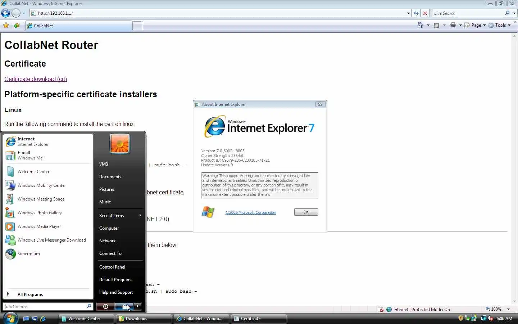Image resolution: width=518 pixels, height=324 pixels.
Task: Open the Live Search provider dropdown
Action: click(x=514, y=13)
